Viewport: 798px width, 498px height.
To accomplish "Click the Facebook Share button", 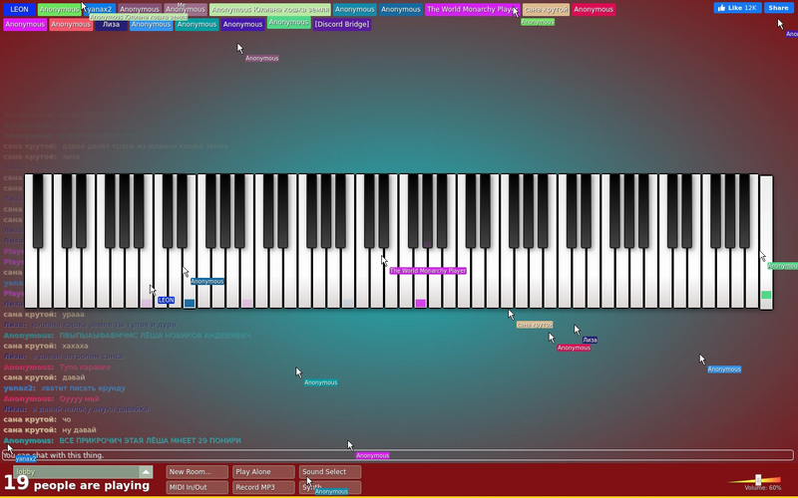I will pyautogui.click(x=779, y=8).
